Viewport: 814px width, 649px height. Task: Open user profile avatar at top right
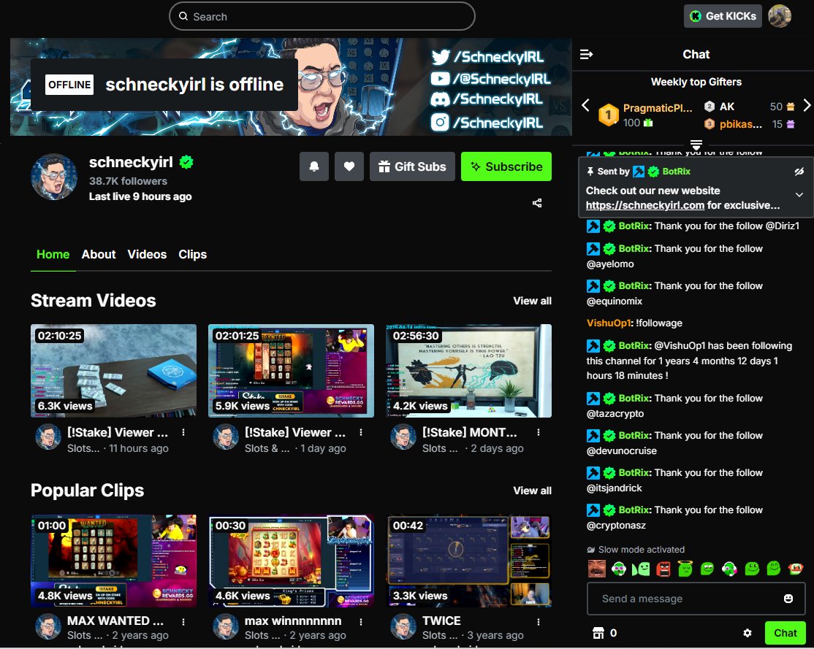tap(779, 16)
